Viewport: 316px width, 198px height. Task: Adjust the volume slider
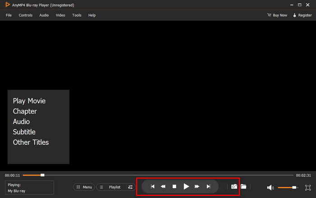pyautogui.click(x=288, y=188)
